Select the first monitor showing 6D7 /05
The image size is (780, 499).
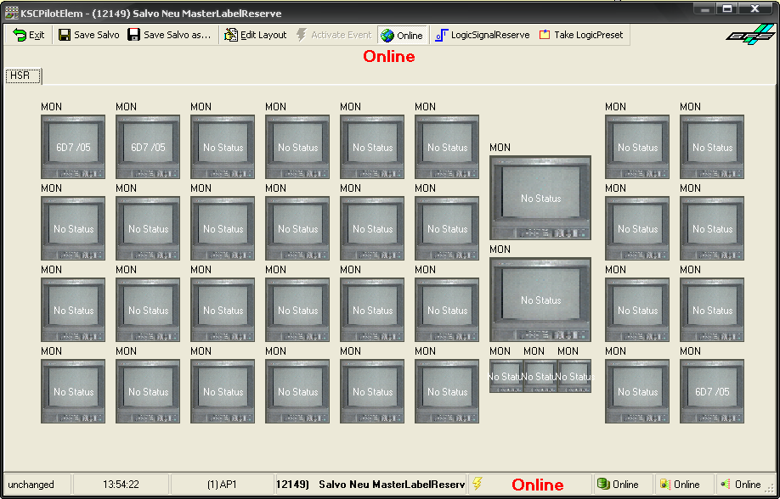[73, 147]
